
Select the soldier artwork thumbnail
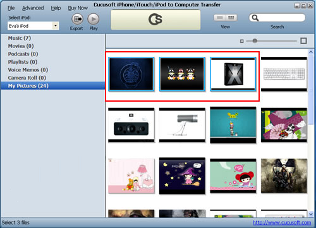(x=284, y=176)
